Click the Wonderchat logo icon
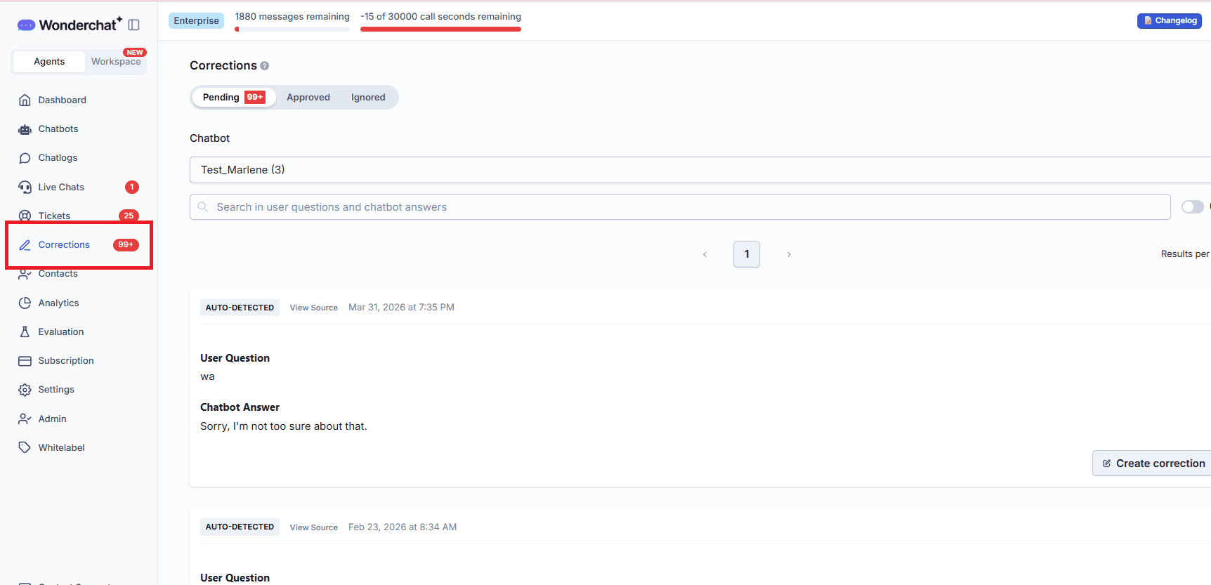 coord(26,25)
